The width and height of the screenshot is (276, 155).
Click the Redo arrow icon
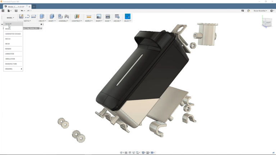point(28,11)
